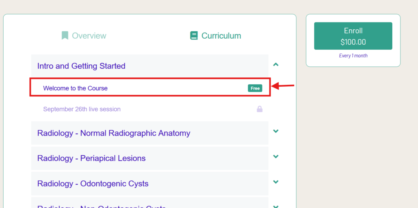Open the Welcome to the Course lesson
The height and width of the screenshot is (208, 418).
[76, 88]
